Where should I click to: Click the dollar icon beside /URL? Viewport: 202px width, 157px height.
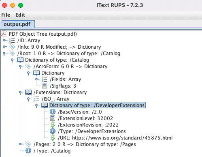click(53, 138)
